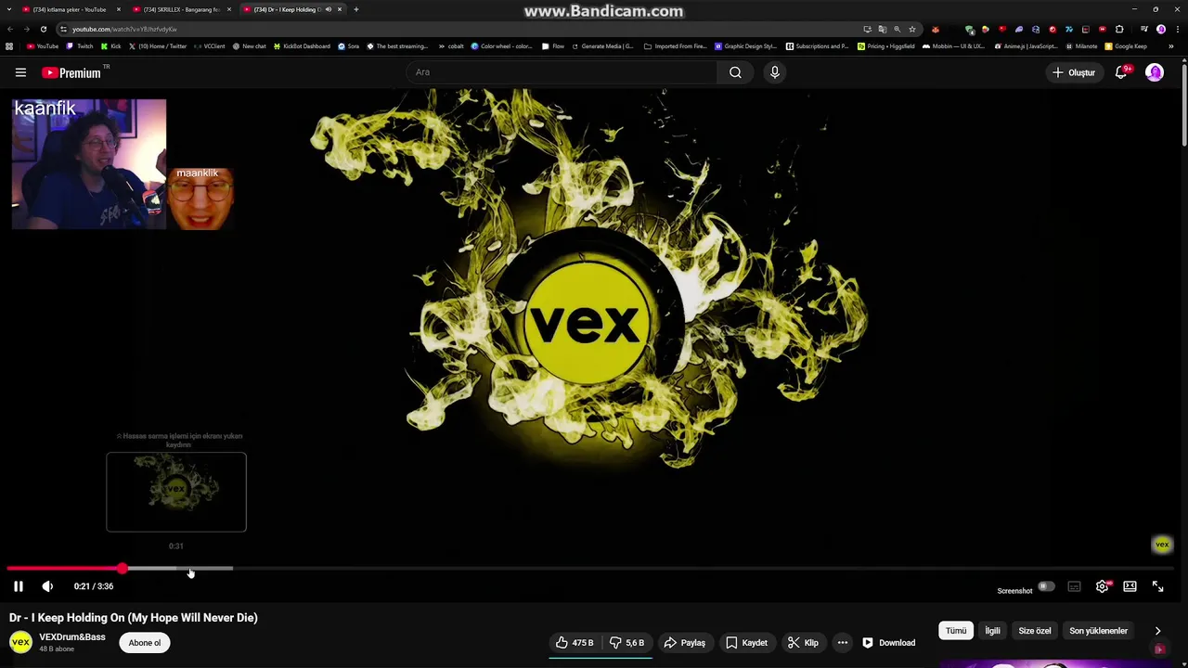1188x668 pixels.
Task: Open the notifications bell
Action: click(1121, 72)
